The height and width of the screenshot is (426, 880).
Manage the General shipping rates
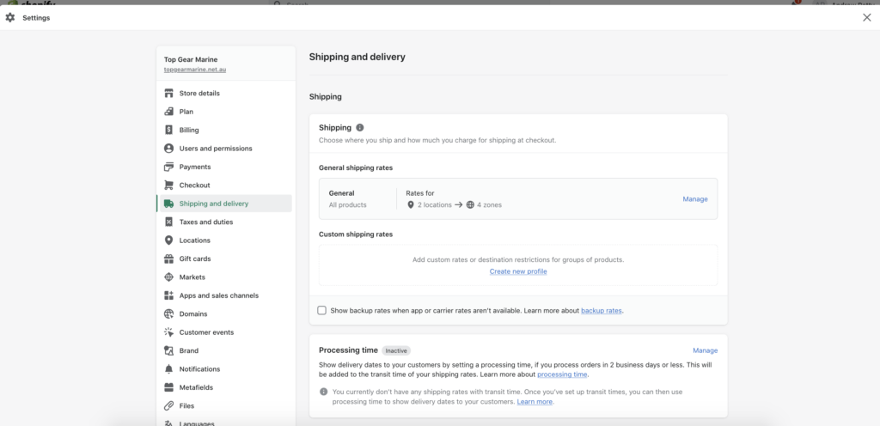(695, 199)
